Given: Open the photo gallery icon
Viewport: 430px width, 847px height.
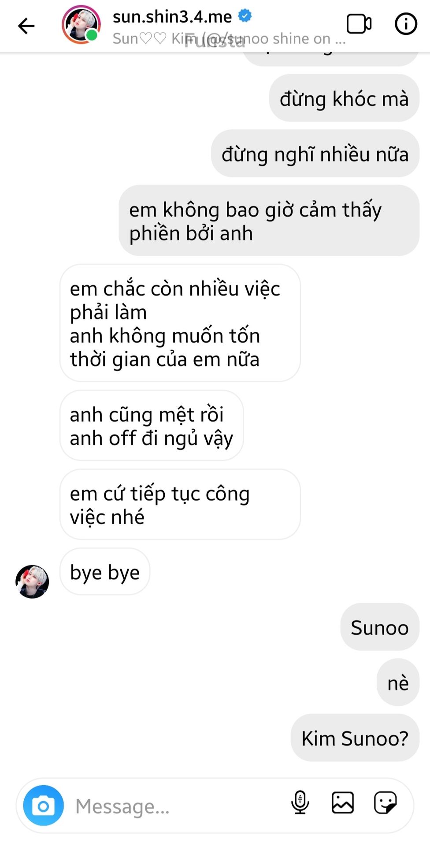Looking at the screenshot, I should (x=343, y=802).
